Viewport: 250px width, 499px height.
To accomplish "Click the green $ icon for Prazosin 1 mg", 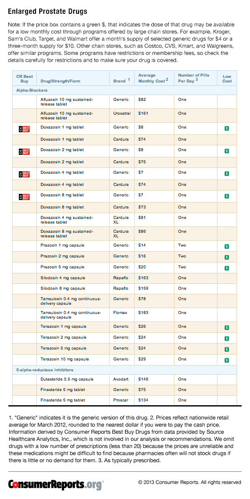I will 227,246.
